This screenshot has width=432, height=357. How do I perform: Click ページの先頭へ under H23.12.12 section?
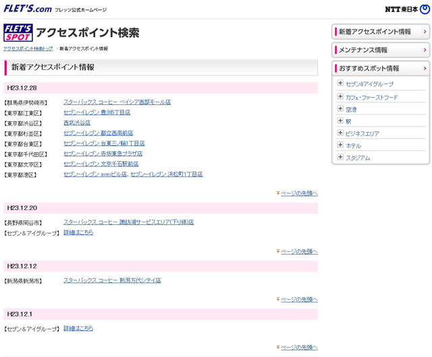[299, 299]
